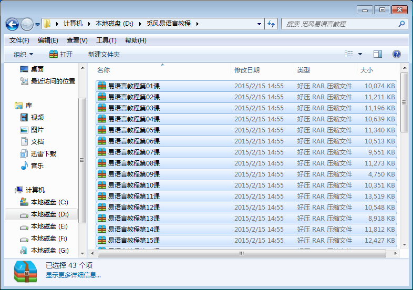Expand the 组织 dropdown menu
Viewport: 413px width, 290px height.
tap(23, 55)
